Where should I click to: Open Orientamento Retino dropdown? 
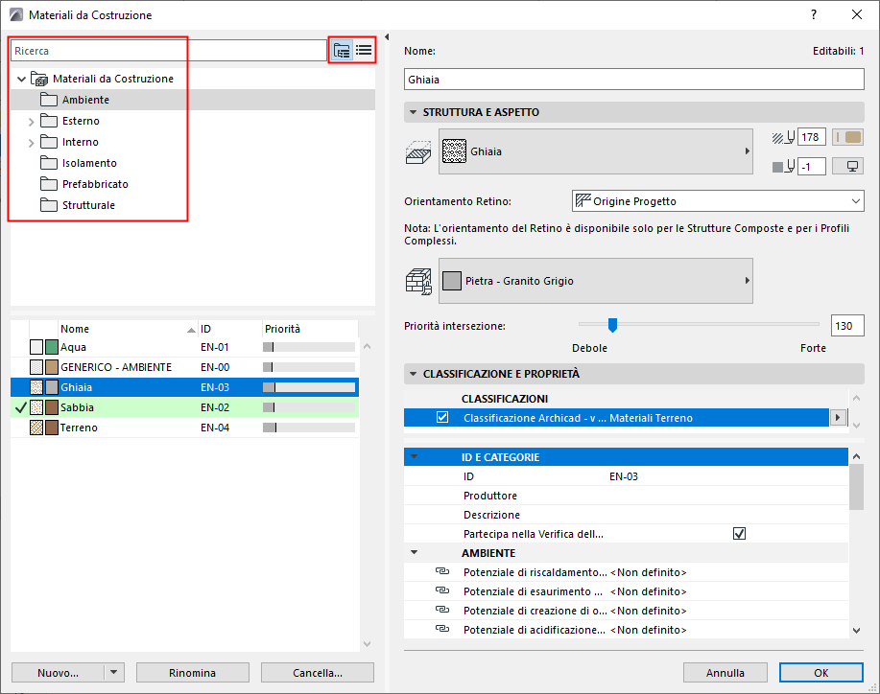pos(718,201)
